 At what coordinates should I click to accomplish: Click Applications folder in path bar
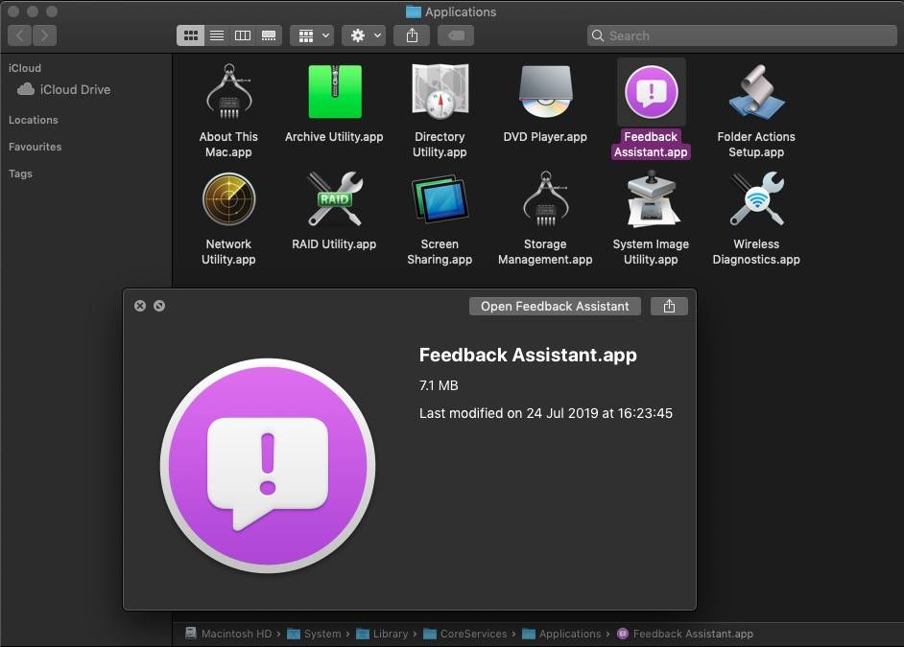point(561,634)
